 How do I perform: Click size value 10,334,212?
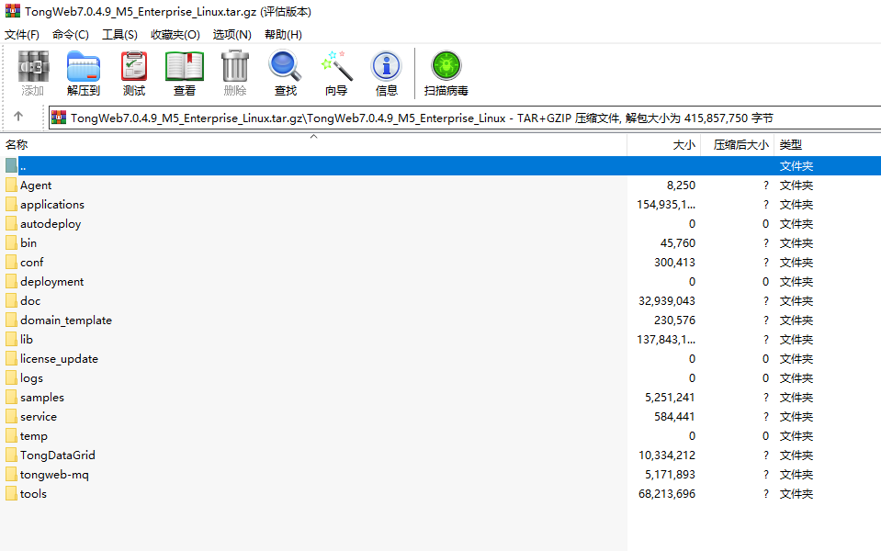666,455
